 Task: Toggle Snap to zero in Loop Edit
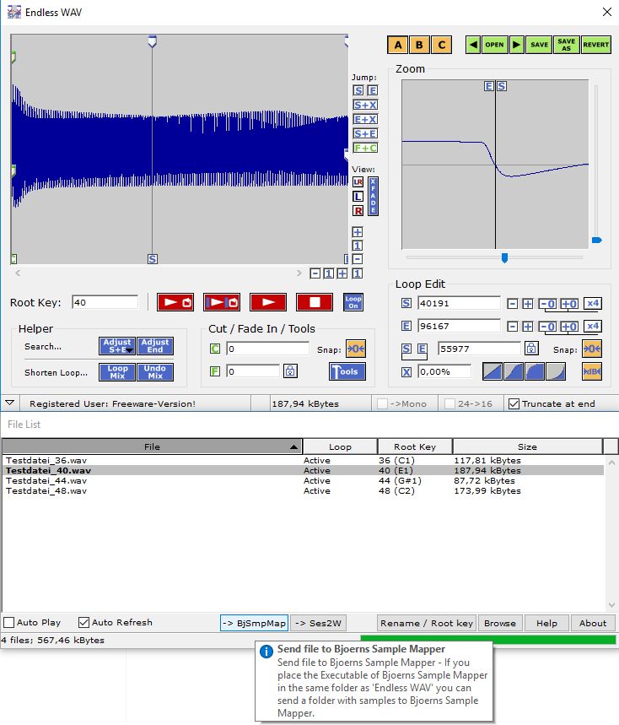click(592, 349)
